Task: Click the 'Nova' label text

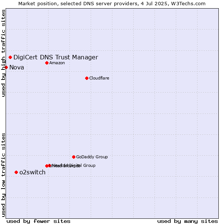Action: coord(16,68)
